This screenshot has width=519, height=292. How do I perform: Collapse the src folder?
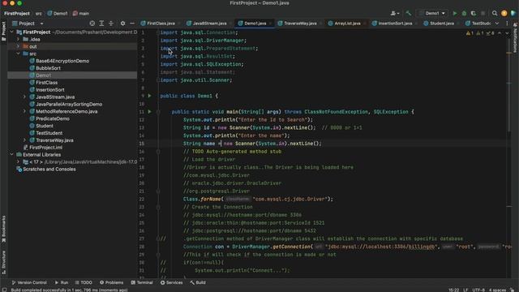point(18,54)
